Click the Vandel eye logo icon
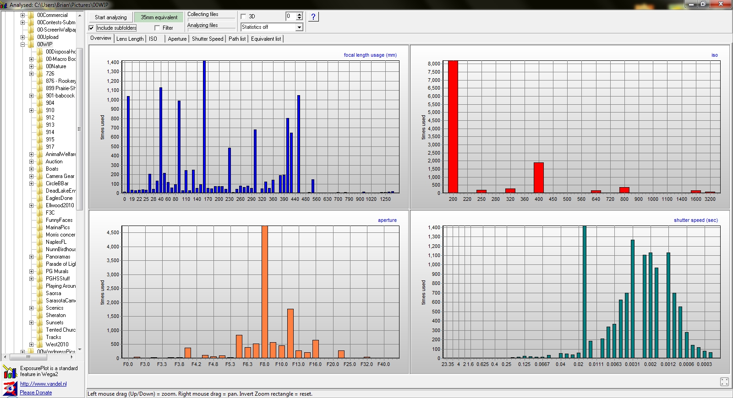 [x=10, y=388]
